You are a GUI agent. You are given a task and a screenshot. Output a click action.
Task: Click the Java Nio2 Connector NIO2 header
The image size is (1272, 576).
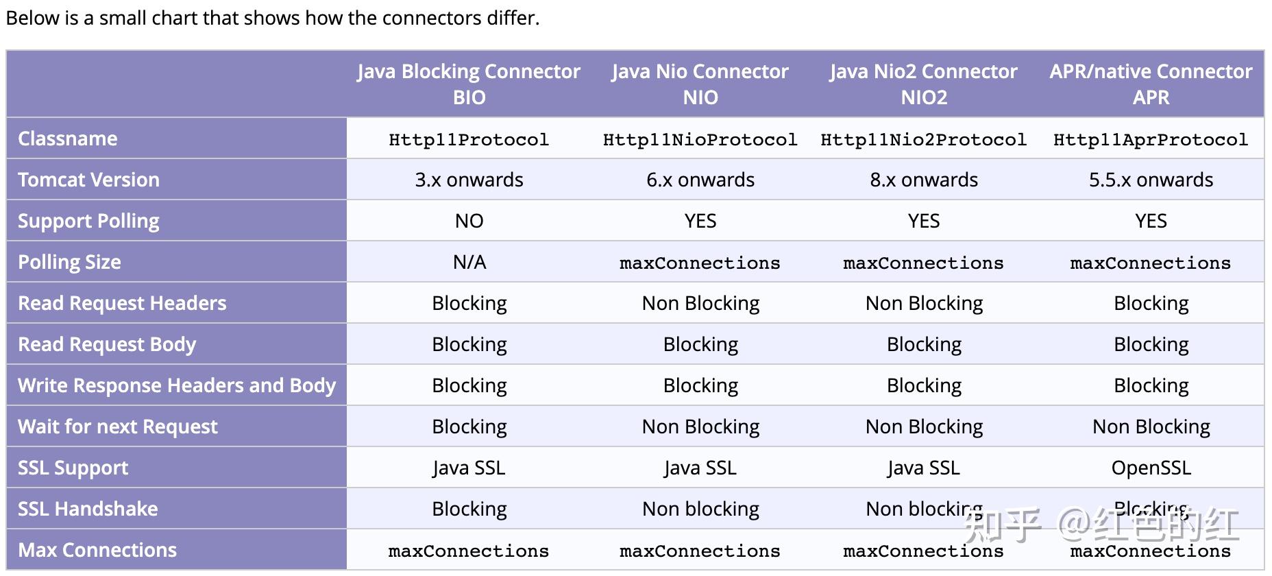(923, 84)
